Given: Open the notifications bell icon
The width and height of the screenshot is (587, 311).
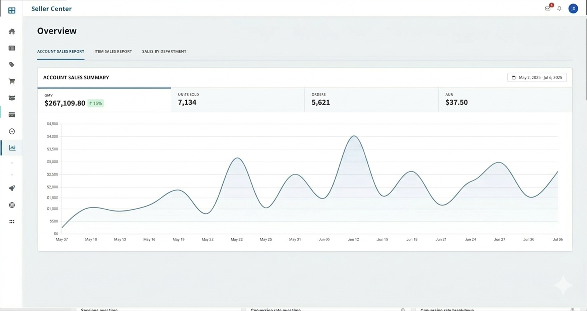Looking at the screenshot, I should coord(559,8).
